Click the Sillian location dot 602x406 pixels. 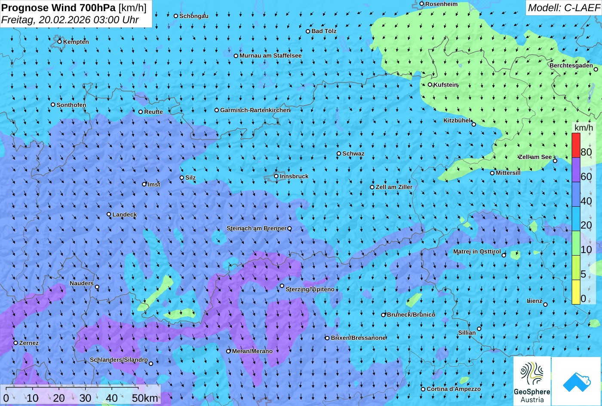479,329
